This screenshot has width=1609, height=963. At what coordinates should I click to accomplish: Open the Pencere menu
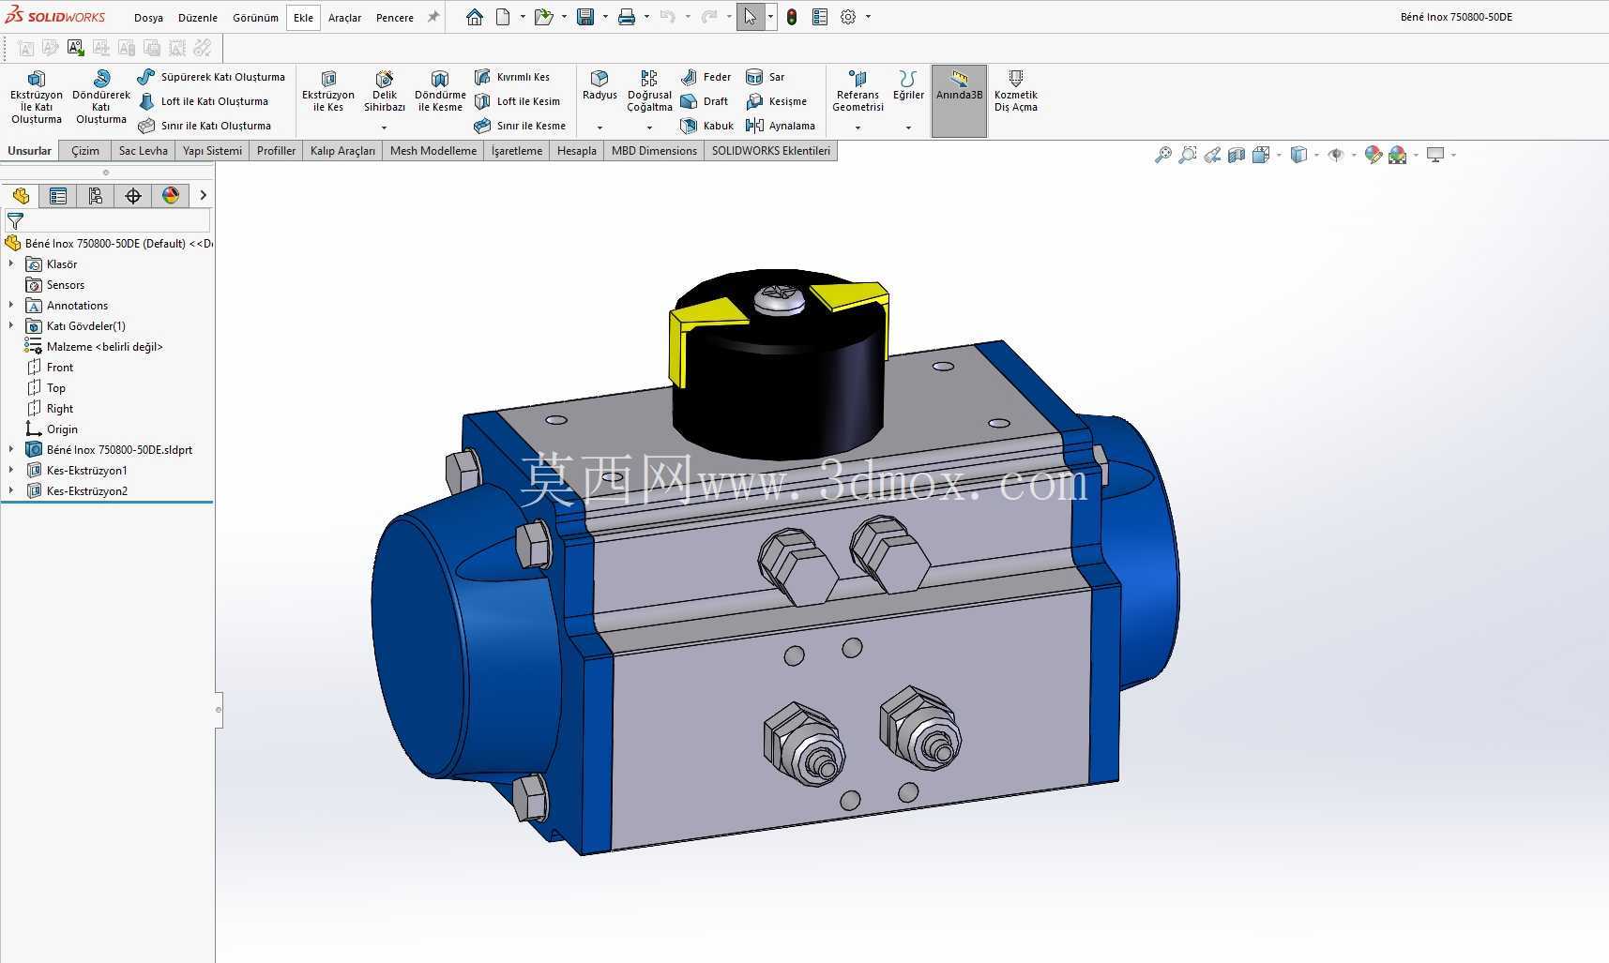(x=395, y=18)
